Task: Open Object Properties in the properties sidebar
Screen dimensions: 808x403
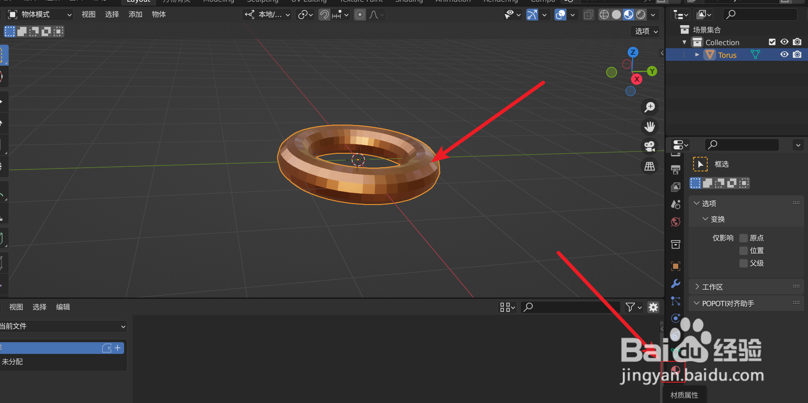Action: tap(675, 266)
